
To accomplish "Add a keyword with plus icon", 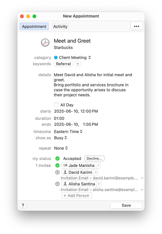I will pyautogui.click(x=78, y=64).
